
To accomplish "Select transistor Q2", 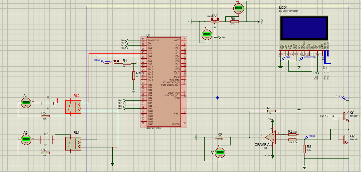I will (x=346, y=140).
